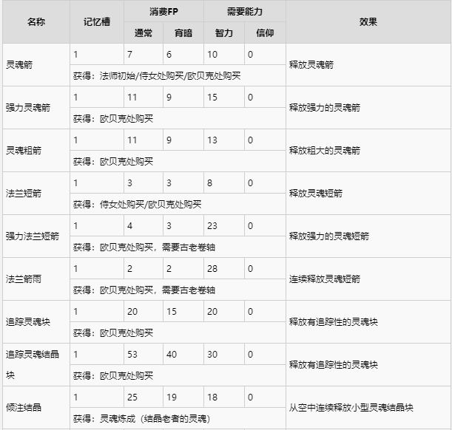The width and height of the screenshot is (452, 430).
Task: Select the 倾注结晶 name cell
Action: coord(36,408)
